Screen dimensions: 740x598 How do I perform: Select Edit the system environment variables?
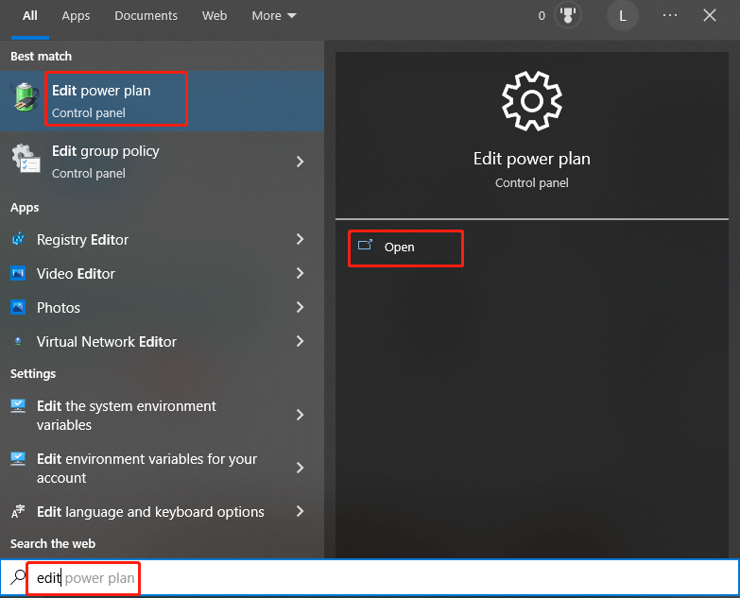coord(162,415)
